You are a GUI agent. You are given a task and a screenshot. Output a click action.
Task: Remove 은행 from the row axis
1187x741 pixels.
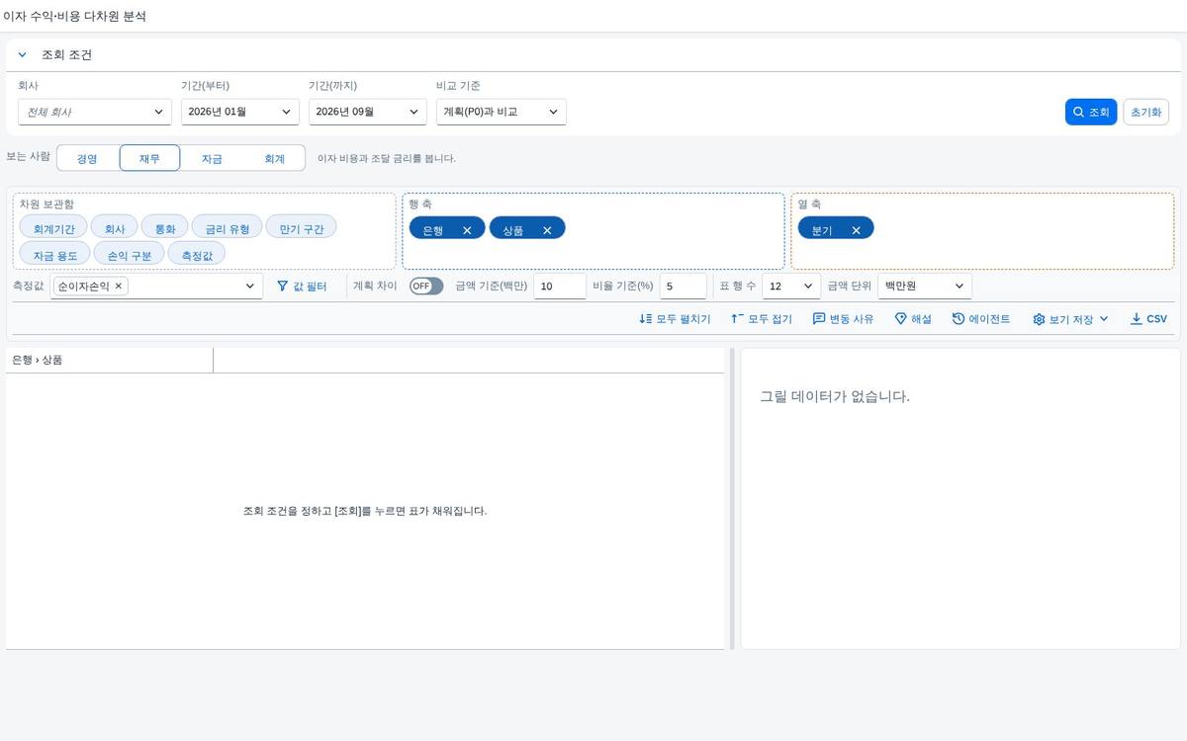coord(467,230)
